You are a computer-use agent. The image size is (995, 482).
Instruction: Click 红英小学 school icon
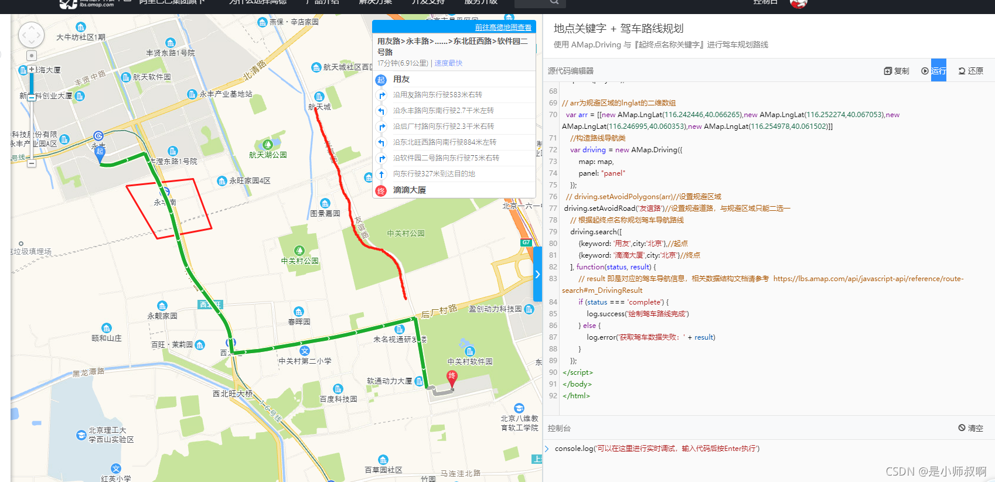pos(116,469)
